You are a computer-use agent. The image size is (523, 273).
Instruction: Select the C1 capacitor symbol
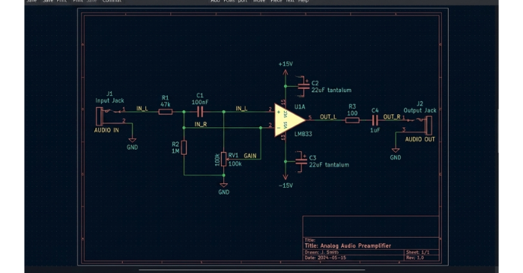point(200,112)
